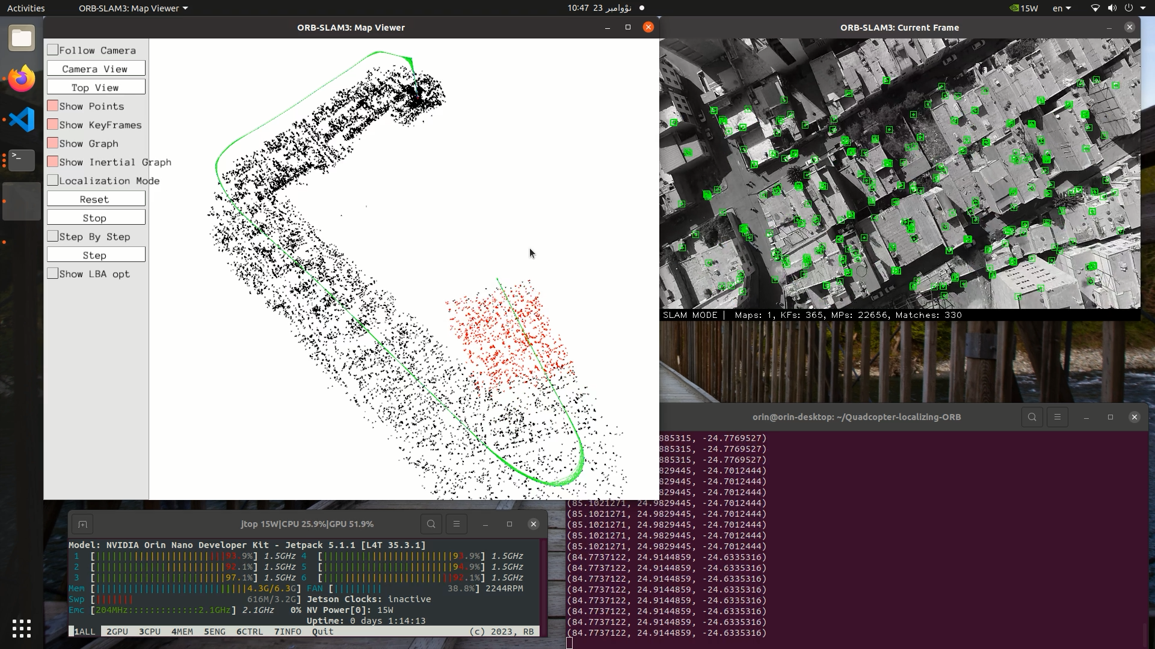
Task: Open the Terminal dock icon
Action: pyautogui.click(x=22, y=160)
